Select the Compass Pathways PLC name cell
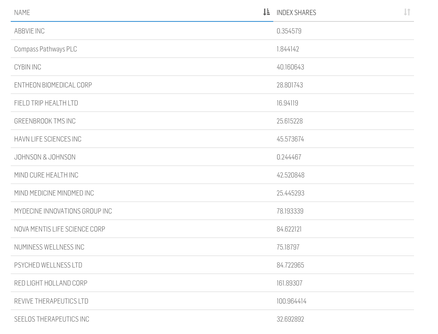The image size is (438, 334). point(45,49)
